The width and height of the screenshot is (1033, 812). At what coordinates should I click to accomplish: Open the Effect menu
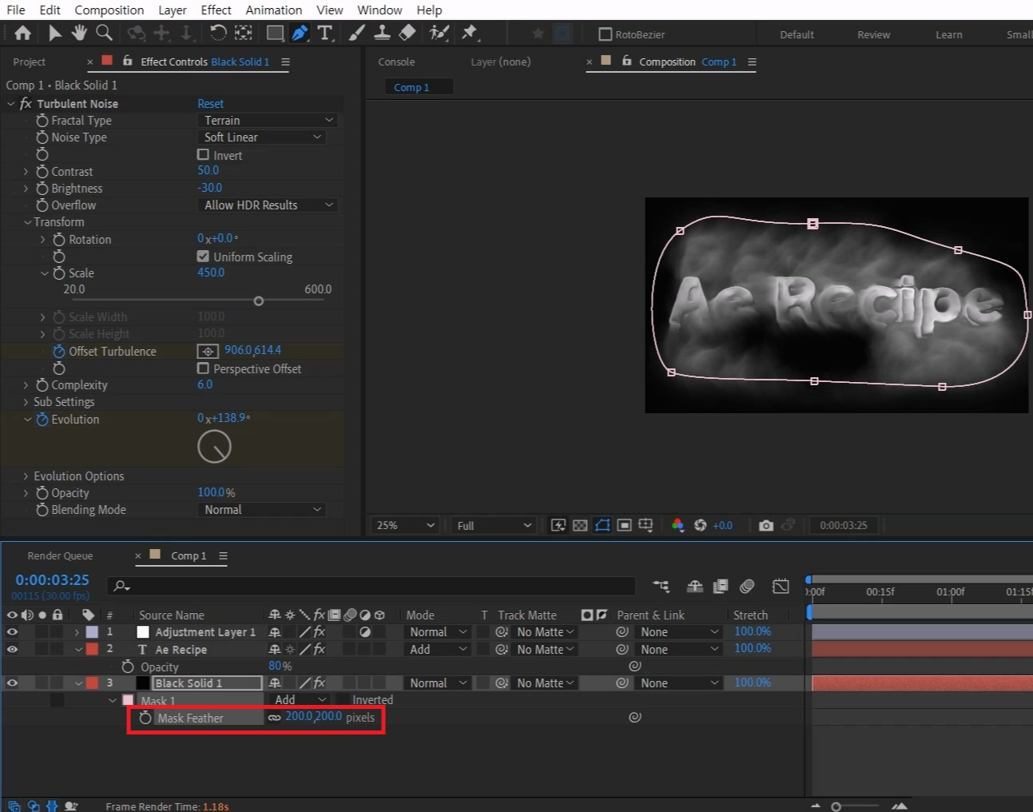216,10
